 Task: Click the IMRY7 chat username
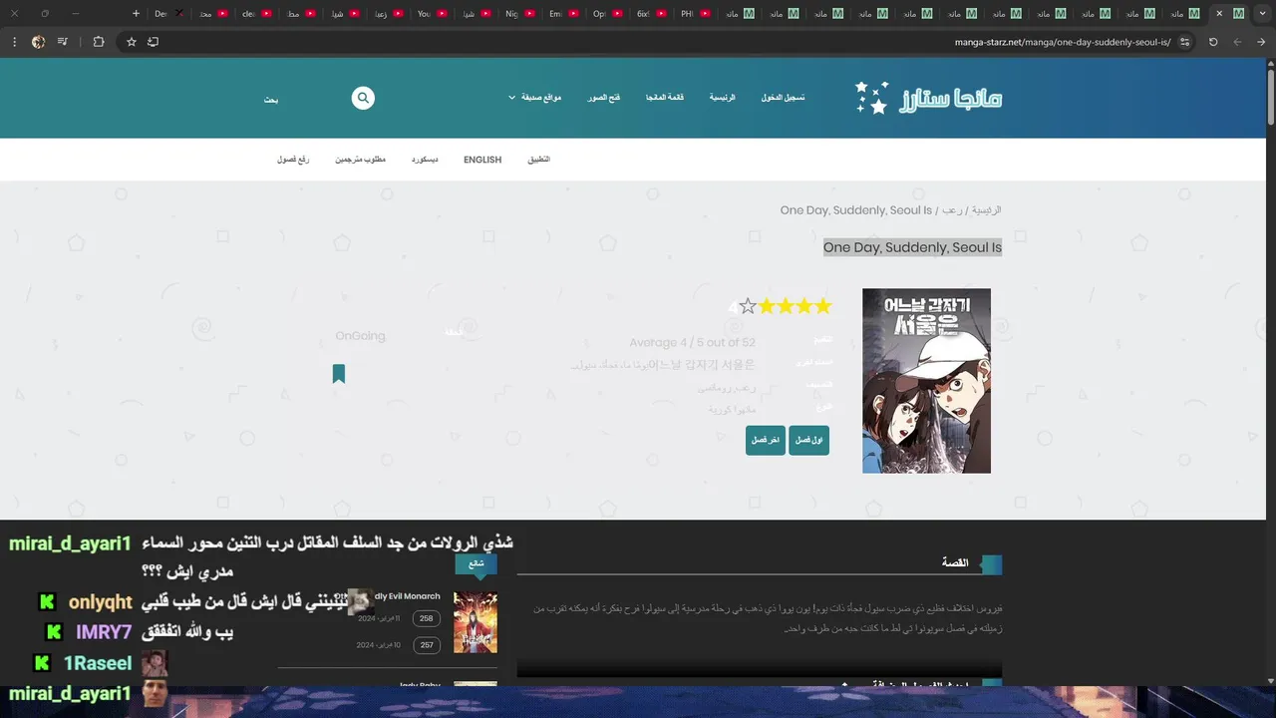104,632
